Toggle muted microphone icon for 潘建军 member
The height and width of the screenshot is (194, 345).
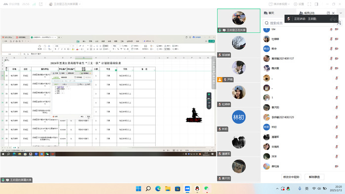click(x=337, y=137)
